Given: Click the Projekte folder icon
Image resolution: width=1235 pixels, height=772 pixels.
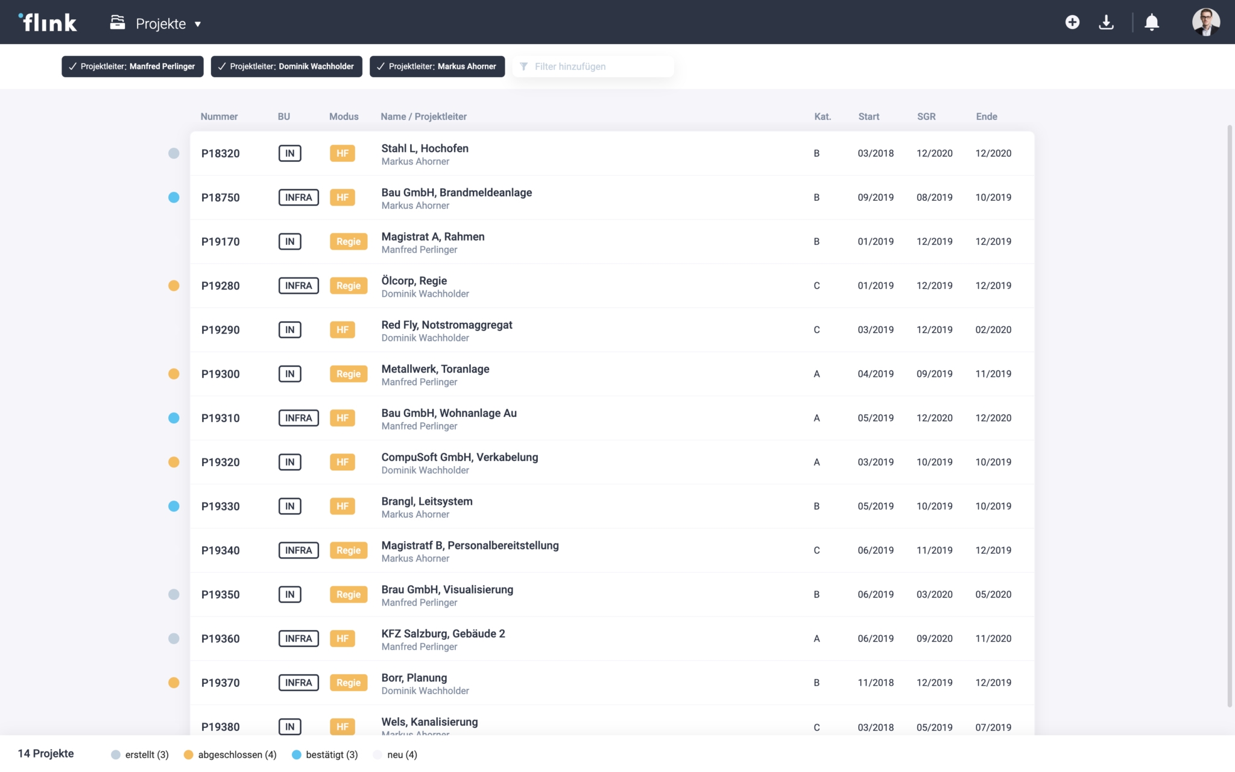Looking at the screenshot, I should pos(117,23).
